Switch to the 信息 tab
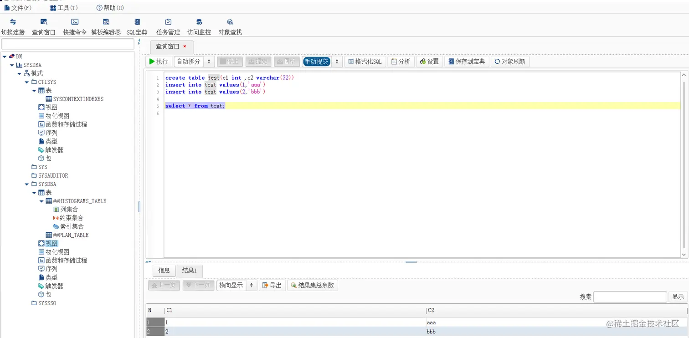This screenshot has height=338, width=689. 164,271
